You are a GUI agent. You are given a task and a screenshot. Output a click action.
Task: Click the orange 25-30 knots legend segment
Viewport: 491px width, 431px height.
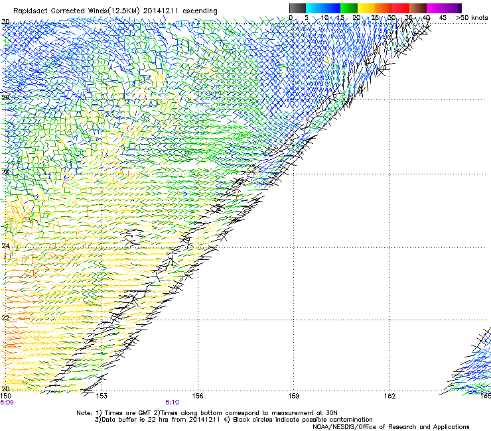[x=384, y=8]
